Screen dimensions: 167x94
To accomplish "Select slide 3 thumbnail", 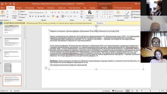I will (x=12, y=42).
